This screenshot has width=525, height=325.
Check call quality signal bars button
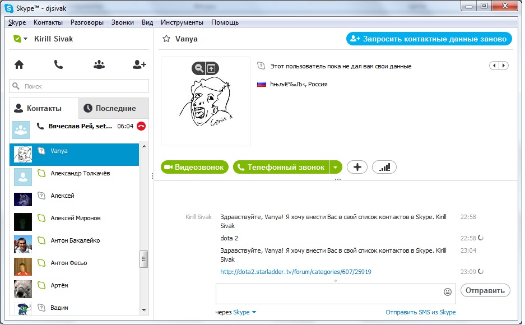tap(384, 167)
